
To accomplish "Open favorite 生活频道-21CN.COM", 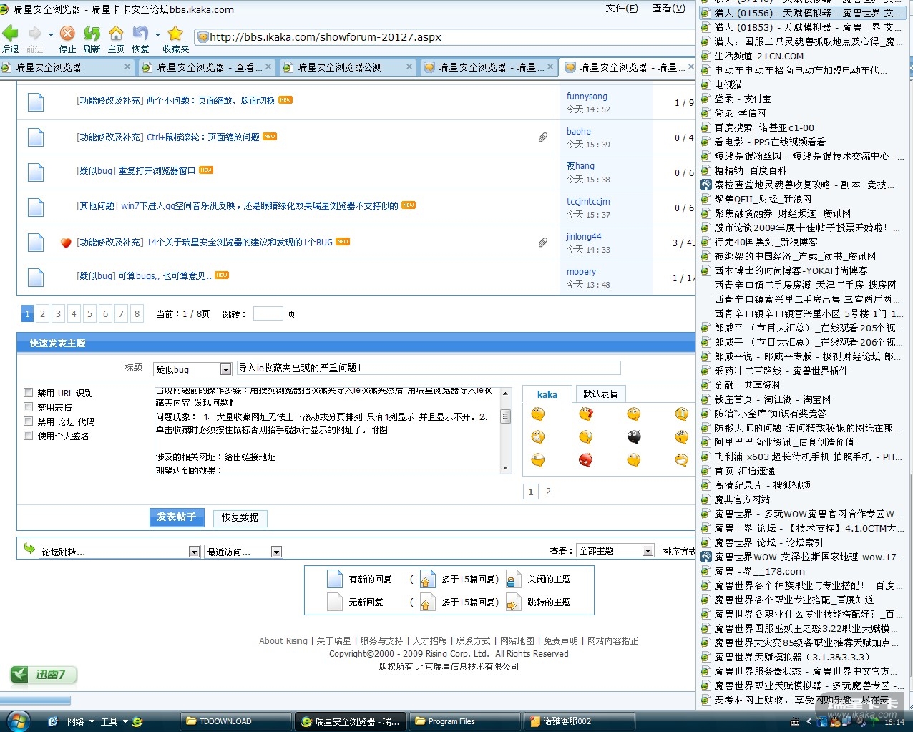I will click(758, 56).
